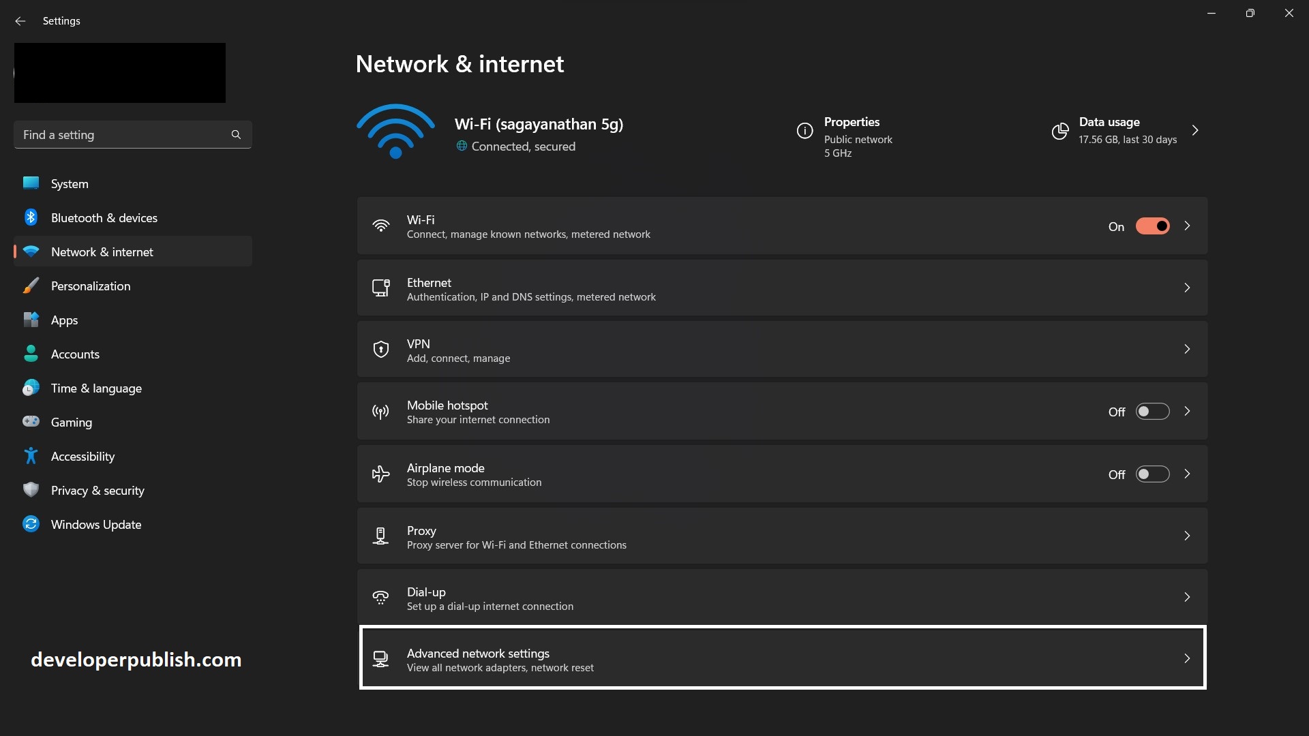Click the Windows Update icon

pyautogui.click(x=31, y=523)
